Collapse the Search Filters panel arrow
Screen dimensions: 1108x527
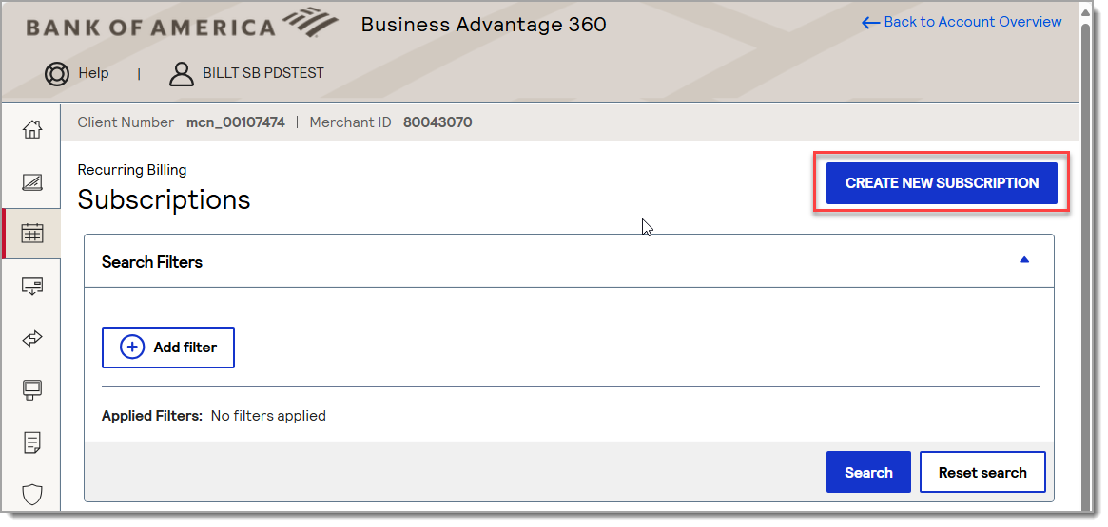coord(1024,259)
